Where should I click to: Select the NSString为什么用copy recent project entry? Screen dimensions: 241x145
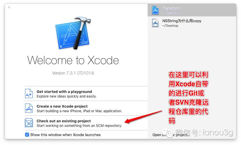point(192,23)
